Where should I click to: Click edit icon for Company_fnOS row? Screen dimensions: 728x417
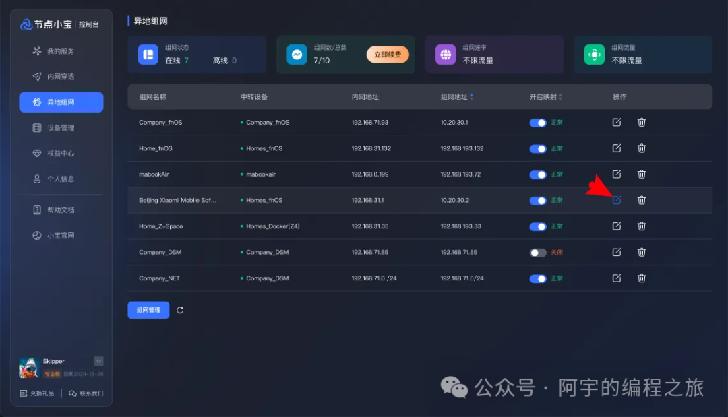click(x=616, y=122)
